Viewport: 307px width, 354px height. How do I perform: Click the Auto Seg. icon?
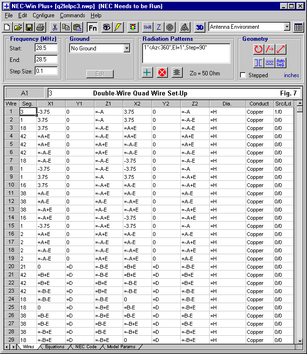pos(281,62)
